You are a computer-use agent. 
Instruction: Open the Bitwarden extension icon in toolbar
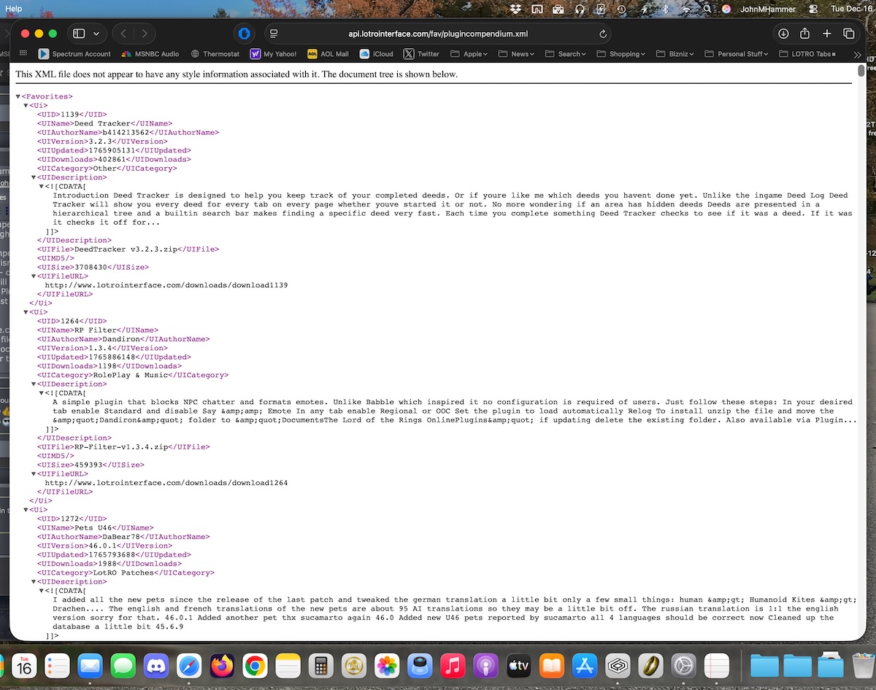245,34
